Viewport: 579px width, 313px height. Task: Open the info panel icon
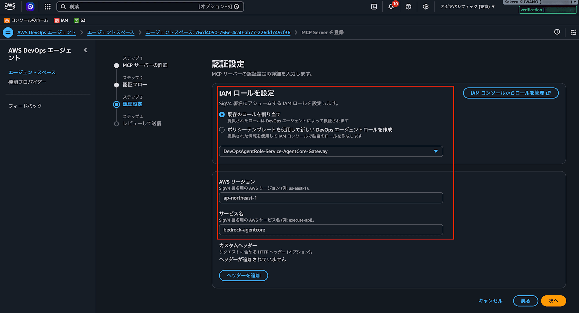(x=557, y=32)
